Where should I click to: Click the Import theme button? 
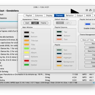coord(90,55)
